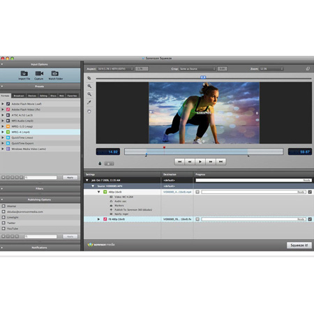The image size is (314, 314).
Task: Click the Apply button under the presets list
Action: click(70, 177)
